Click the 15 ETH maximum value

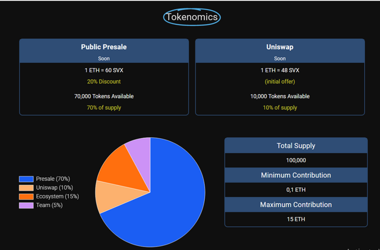pyautogui.click(x=296, y=219)
